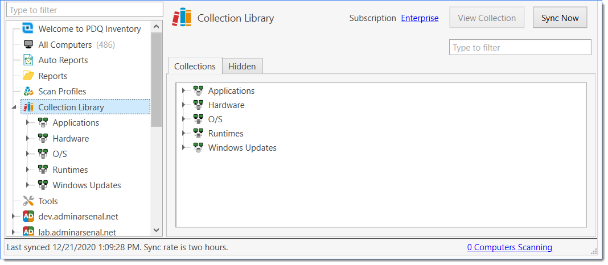The width and height of the screenshot is (608, 265).
Task: Select the Collections tab
Action: [x=195, y=67]
